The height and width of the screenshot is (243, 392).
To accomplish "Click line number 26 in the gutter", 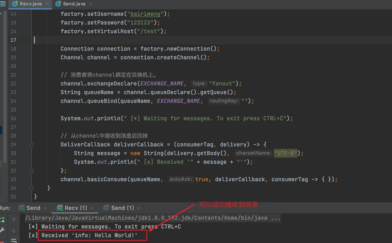I will coord(13,118).
